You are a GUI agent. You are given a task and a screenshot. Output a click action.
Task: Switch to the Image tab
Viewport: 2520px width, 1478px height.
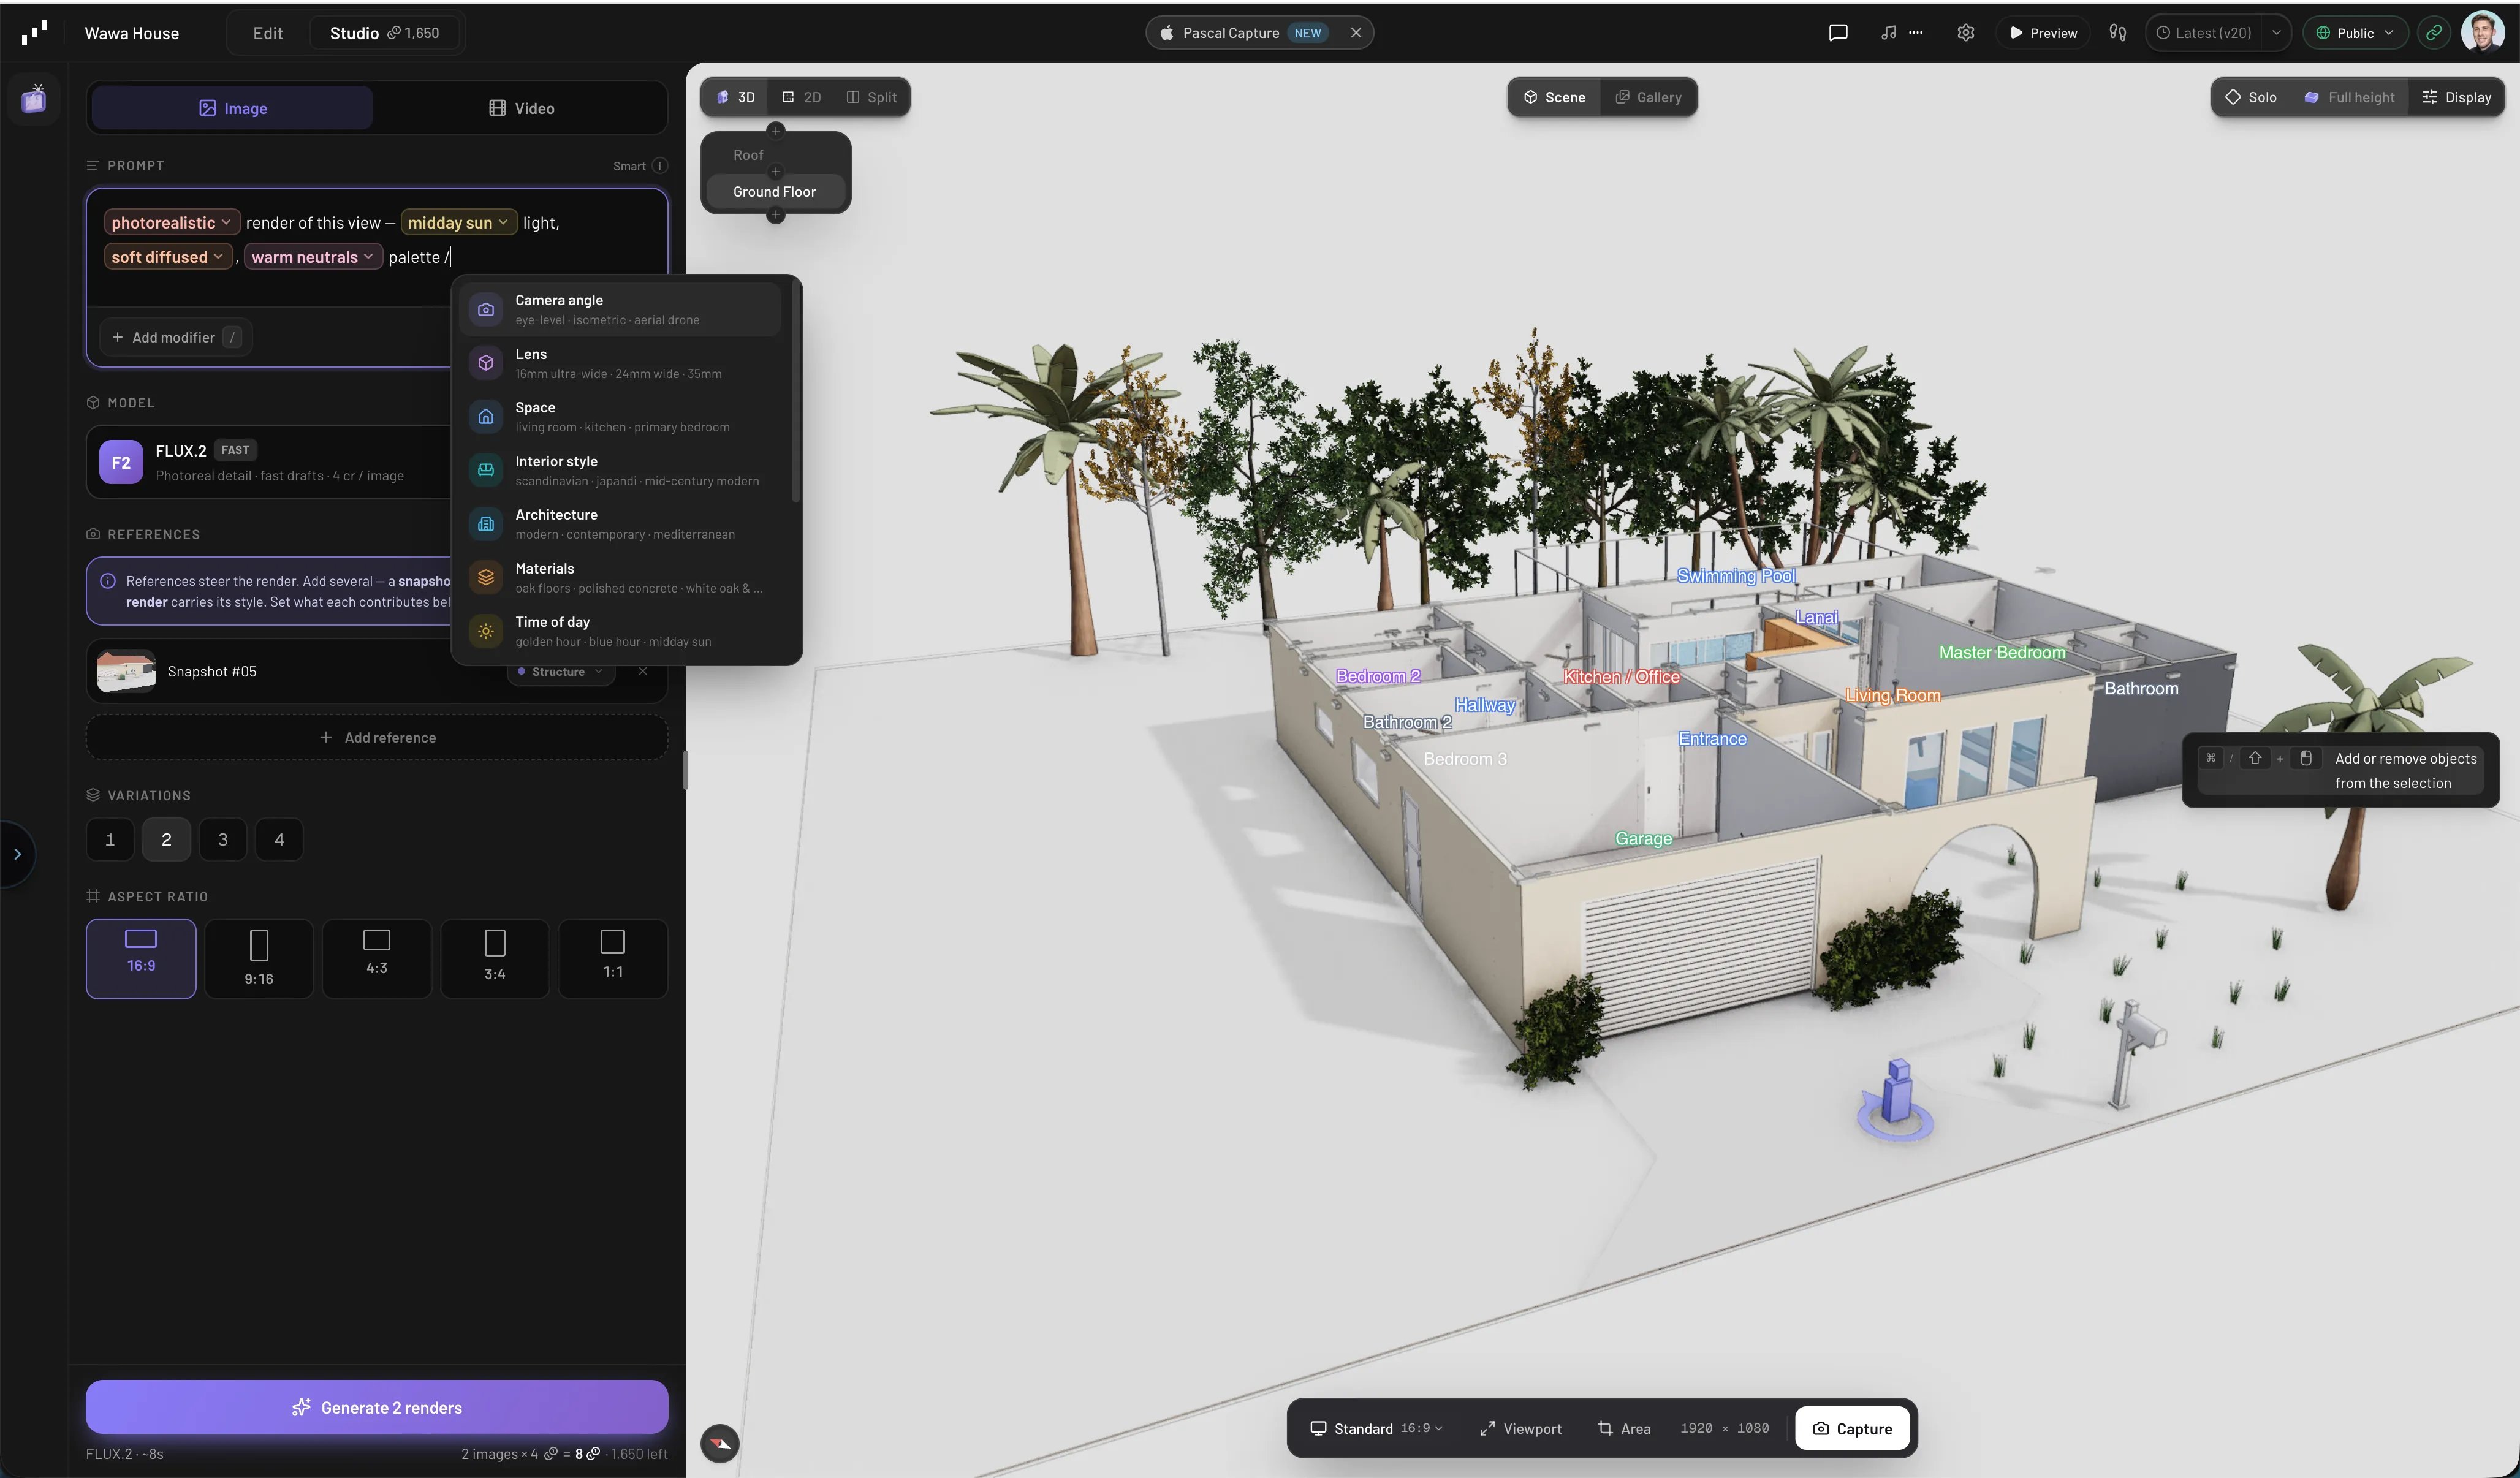[x=232, y=108]
